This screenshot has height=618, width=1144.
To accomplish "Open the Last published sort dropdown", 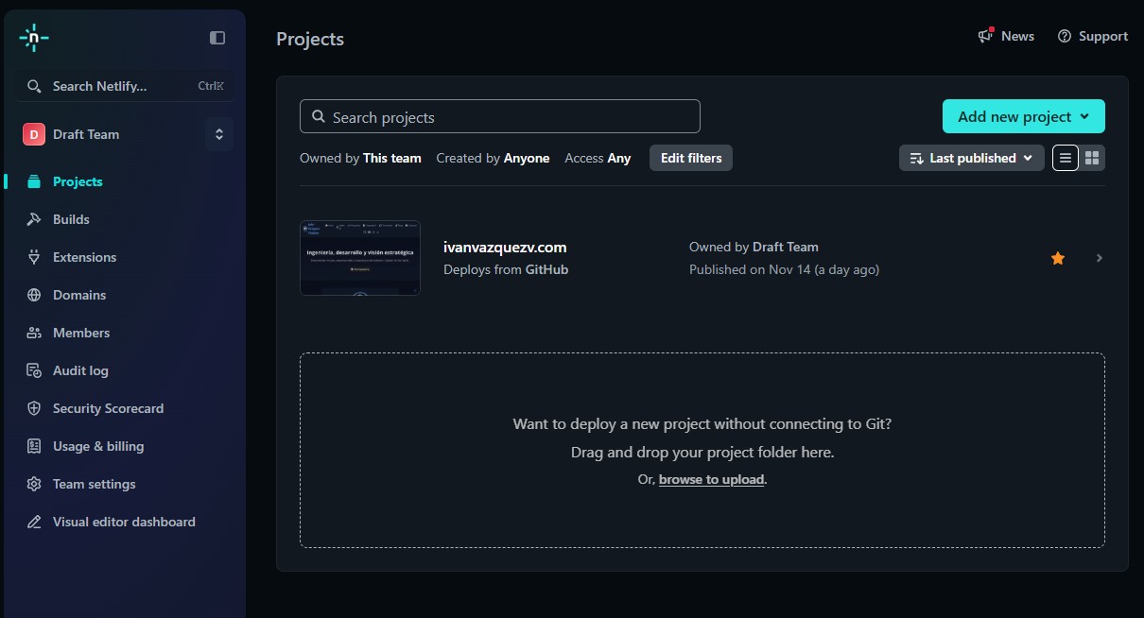I will tap(971, 158).
